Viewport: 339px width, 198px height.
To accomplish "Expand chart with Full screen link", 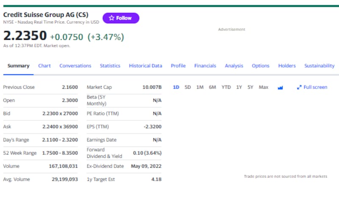I will [x=312, y=87].
